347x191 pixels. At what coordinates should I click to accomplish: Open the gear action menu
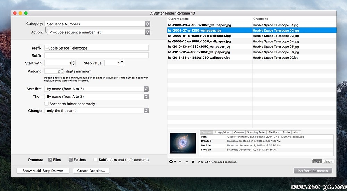[172, 162]
